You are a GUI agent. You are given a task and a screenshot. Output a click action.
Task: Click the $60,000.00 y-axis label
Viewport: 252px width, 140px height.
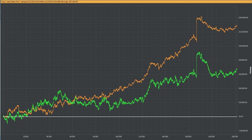[x=244, y=74]
